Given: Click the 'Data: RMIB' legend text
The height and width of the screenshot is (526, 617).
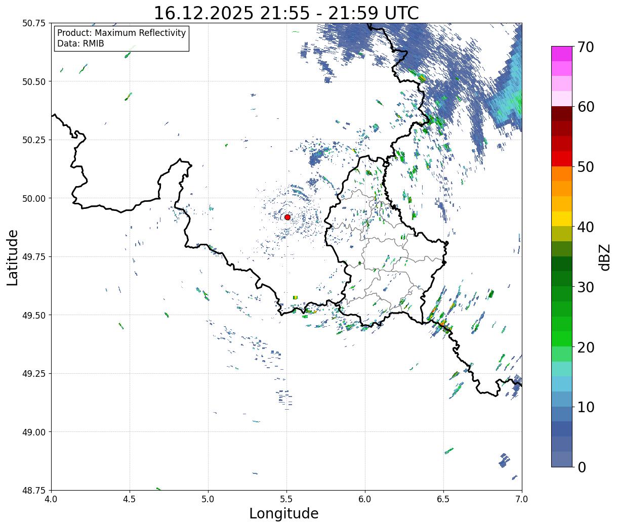Looking at the screenshot, I should pyautogui.click(x=80, y=43).
